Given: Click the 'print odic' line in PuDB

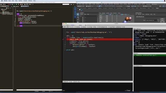Looking at the screenshot, I should (x=70, y=50).
